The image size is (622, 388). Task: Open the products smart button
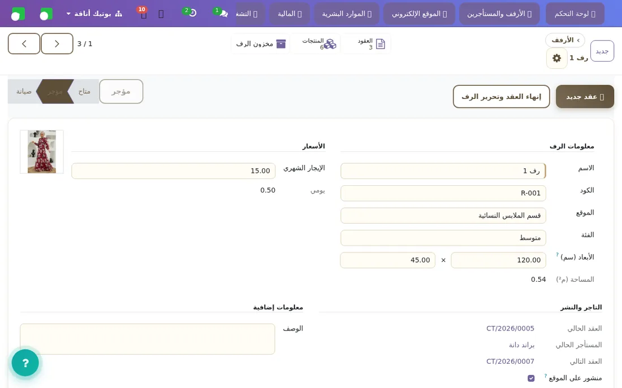[x=316, y=43]
